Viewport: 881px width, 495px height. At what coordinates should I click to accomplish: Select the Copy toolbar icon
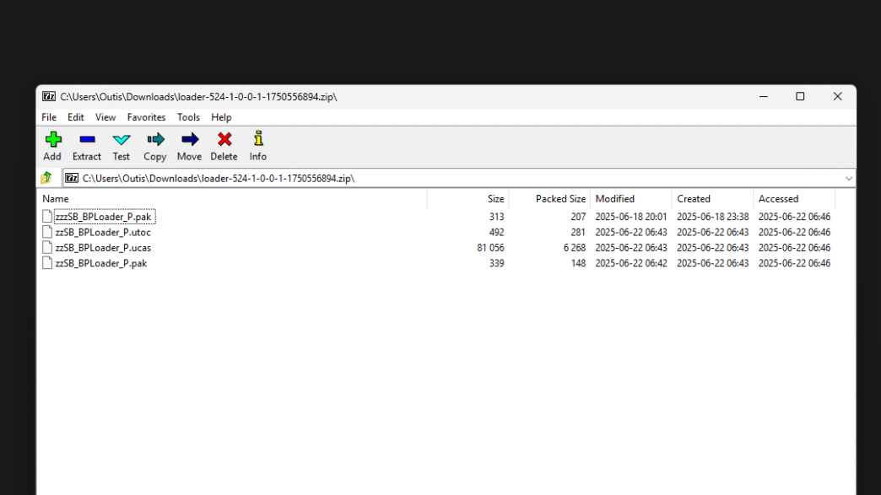point(154,140)
